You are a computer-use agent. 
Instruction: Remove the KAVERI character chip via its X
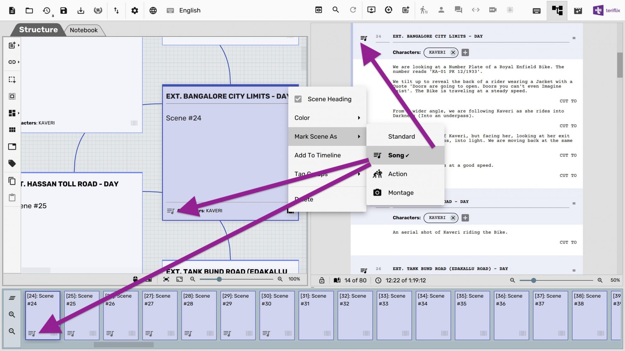click(x=453, y=53)
